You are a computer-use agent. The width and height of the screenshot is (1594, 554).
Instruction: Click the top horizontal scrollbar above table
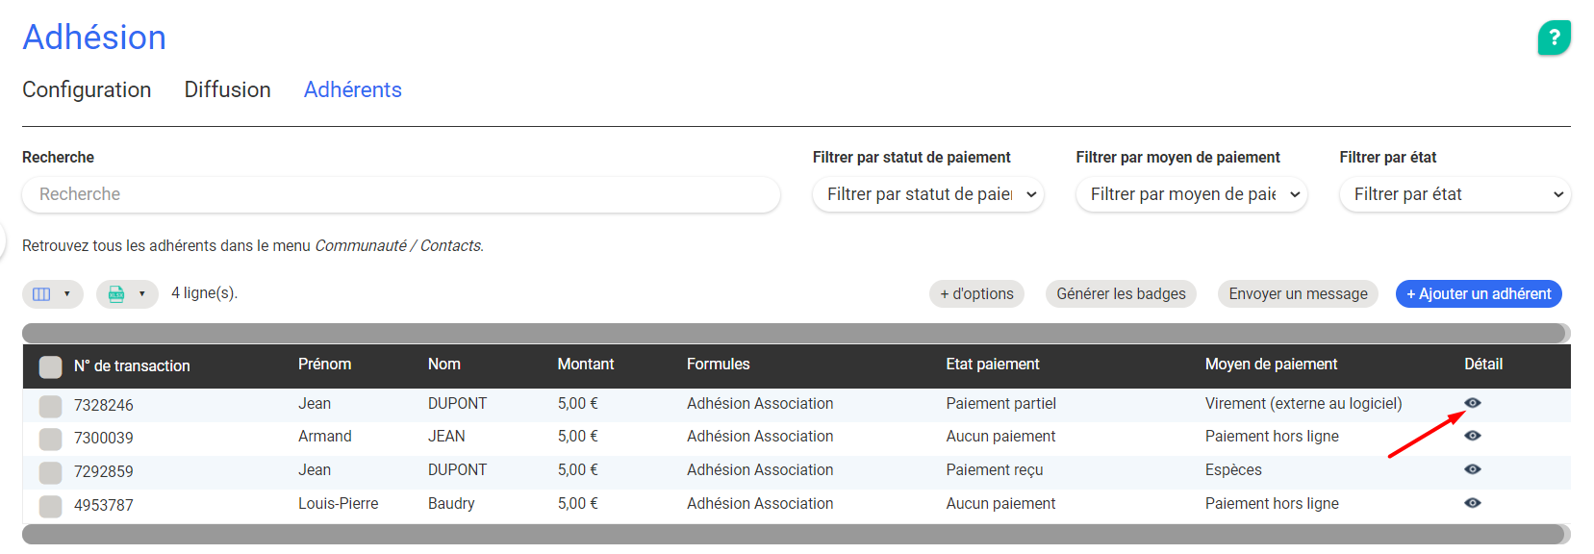point(796,334)
